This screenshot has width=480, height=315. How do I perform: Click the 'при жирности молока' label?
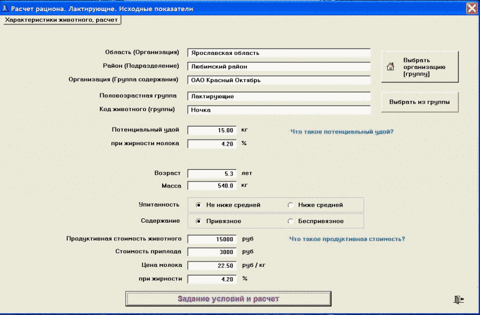point(145,144)
